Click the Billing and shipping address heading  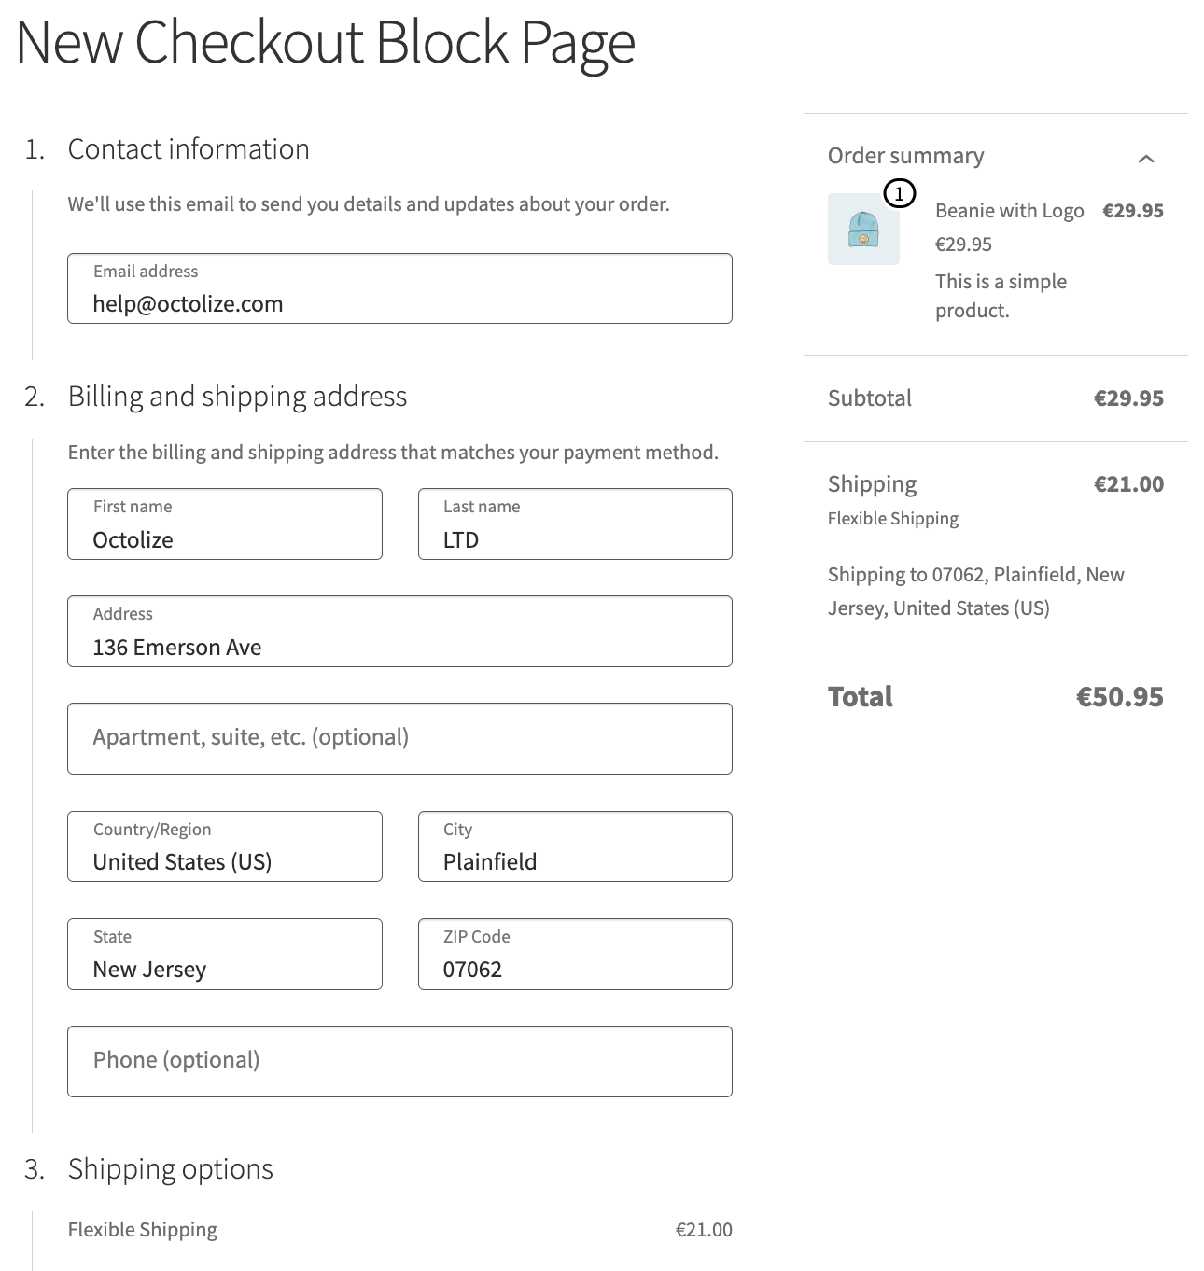(237, 397)
